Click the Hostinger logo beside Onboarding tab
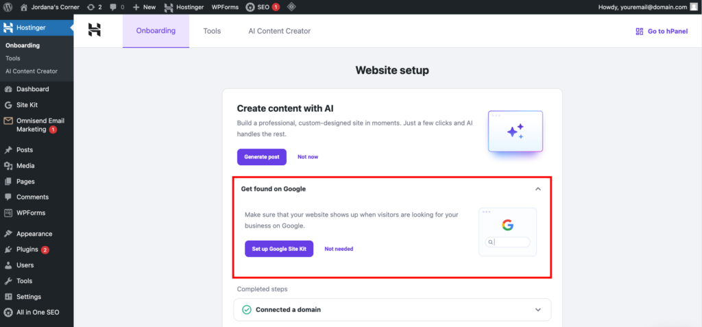This screenshot has height=327, width=702. click(95, 31)
